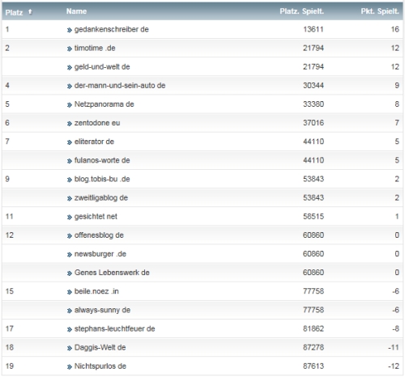Screen dimensions: 405x377
Task: Sort by Platz. Spielt. column header
Action: [x=301, y=11]
